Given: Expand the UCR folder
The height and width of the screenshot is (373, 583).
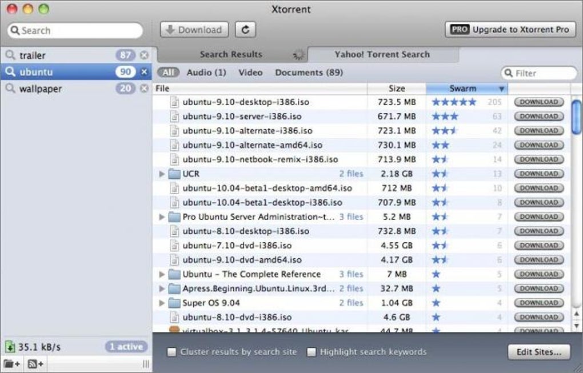Looking at the screenshot, I should (162, 174).
